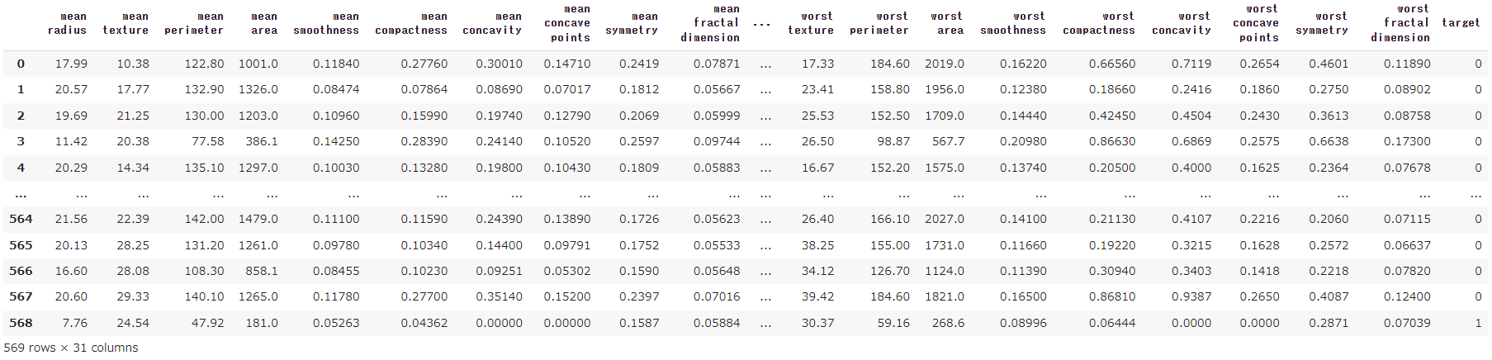Click the mean area cell showing 1001.0
The width and height of the screenshot is (1492, 360).
[258, 64]
